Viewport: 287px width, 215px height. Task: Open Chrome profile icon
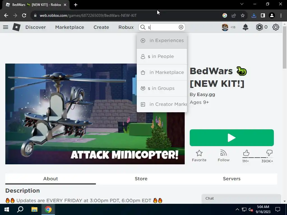coord(272,16)
